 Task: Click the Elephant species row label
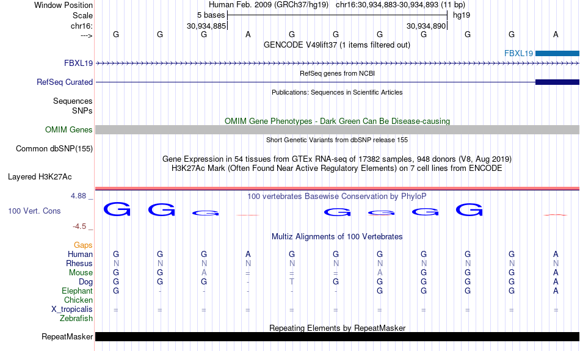pos(77,291)
